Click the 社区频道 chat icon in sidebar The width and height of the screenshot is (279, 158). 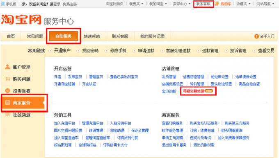[7, 114]
